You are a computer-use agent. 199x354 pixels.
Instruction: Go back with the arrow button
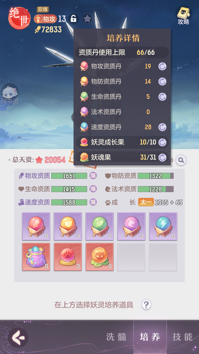point(18,337)
